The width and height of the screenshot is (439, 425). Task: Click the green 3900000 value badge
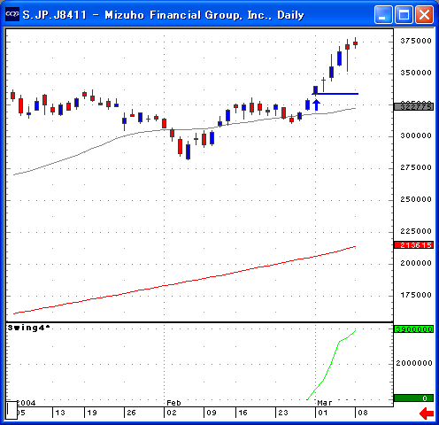[414, 329]
